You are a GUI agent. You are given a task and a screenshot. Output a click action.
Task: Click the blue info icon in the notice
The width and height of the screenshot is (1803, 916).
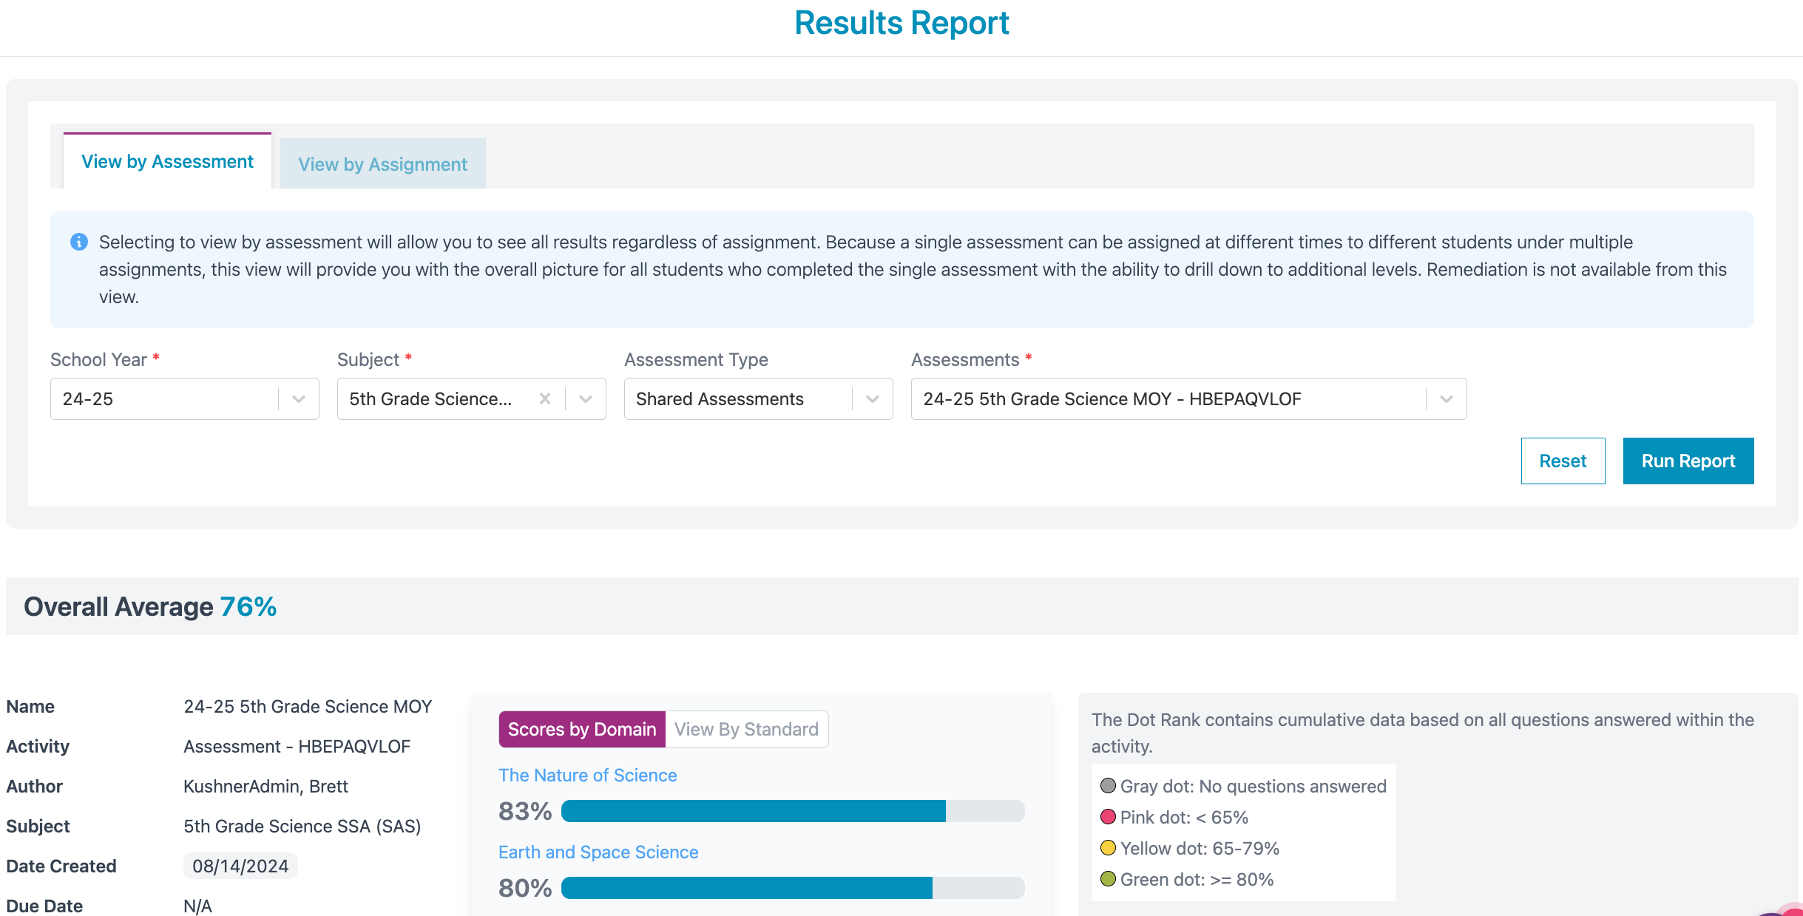[79, 242]
